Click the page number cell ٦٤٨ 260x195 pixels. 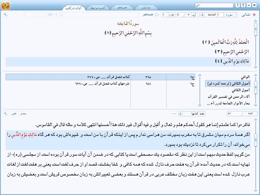tap(148, 84)
